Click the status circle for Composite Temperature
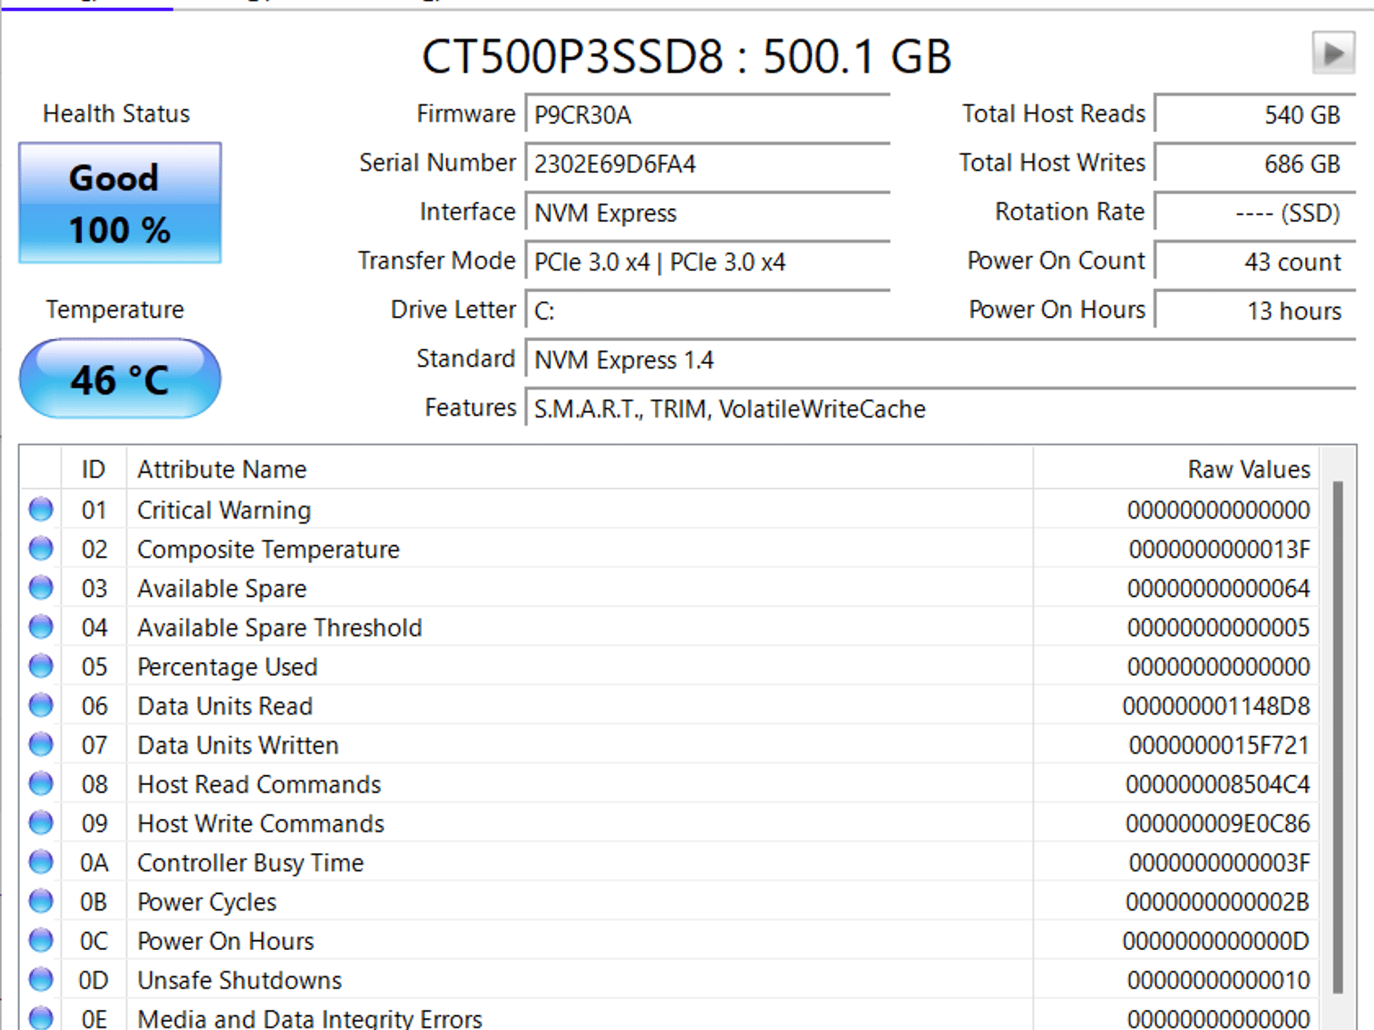The height and width of the screenshot is (1030, 1374). point(41,549)
